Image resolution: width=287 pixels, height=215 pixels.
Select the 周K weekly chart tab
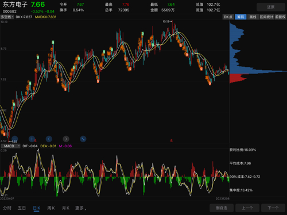(51, 208)
